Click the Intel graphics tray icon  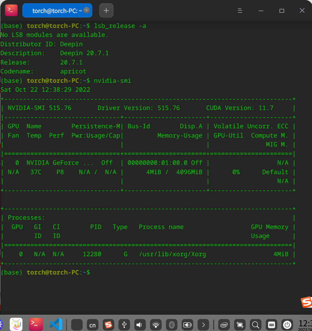point(224,325)
